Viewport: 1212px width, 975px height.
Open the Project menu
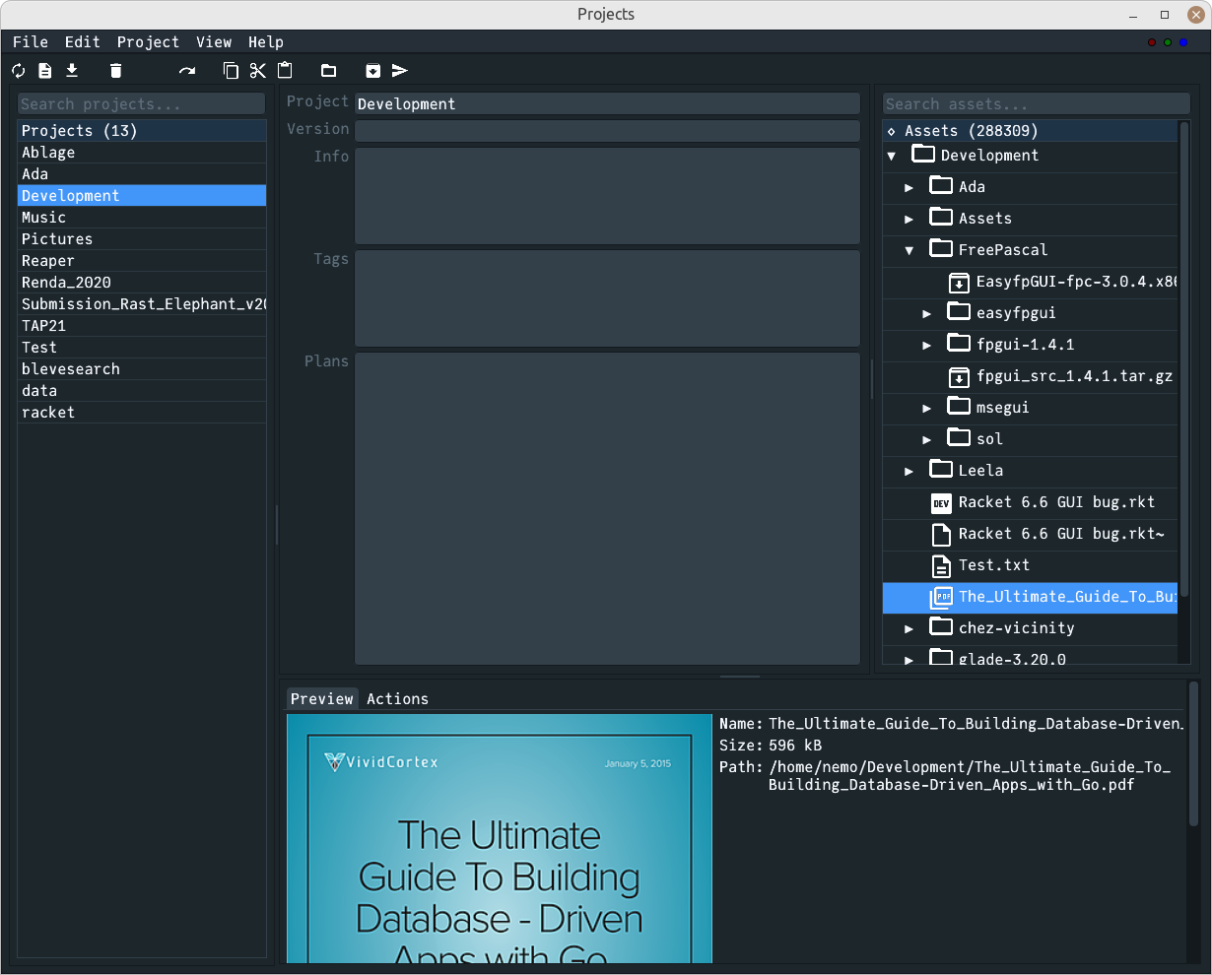(148, 41)
